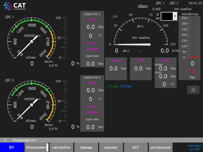Screen dimensions: 203x152
Task: Click the collapse-arrows icon button under manifold gauge
Action: [193, 90]
